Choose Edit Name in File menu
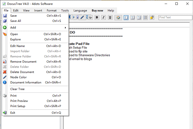Image resolution: width=193 pixels, height=129 pixels. pos(35,46)
